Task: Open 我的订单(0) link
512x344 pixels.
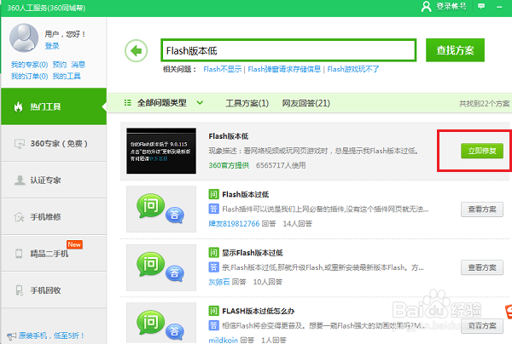Action: [x=29, y=76]
